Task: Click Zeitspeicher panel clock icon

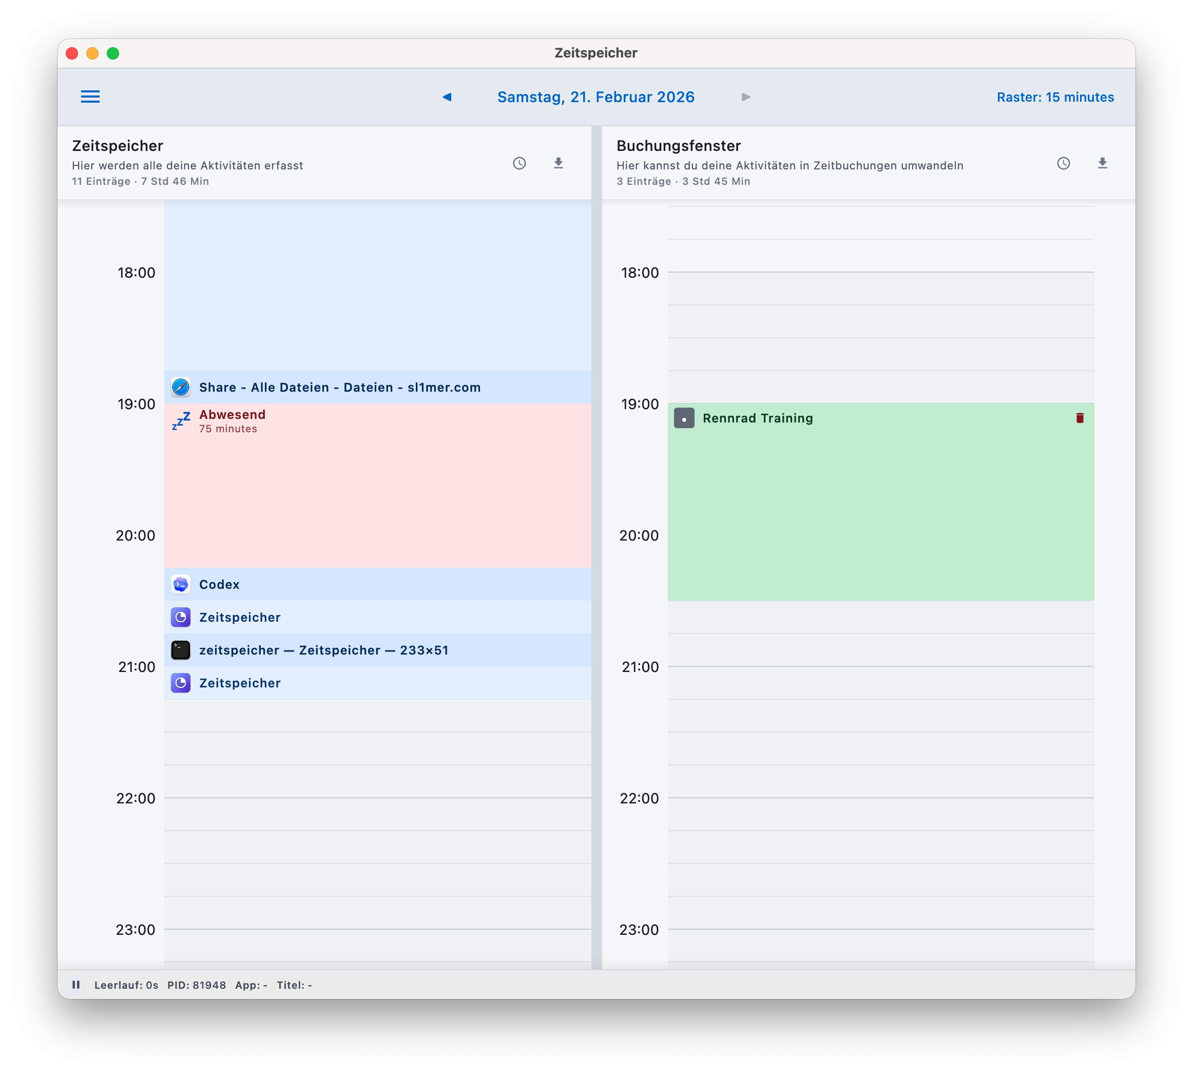Action: (x=519, y=164)
